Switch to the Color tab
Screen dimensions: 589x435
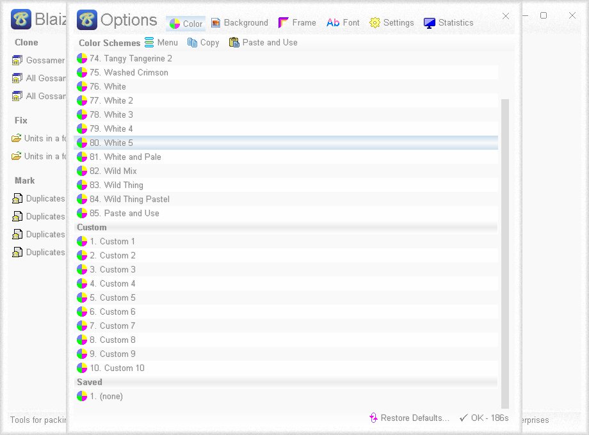coord(186,24)
